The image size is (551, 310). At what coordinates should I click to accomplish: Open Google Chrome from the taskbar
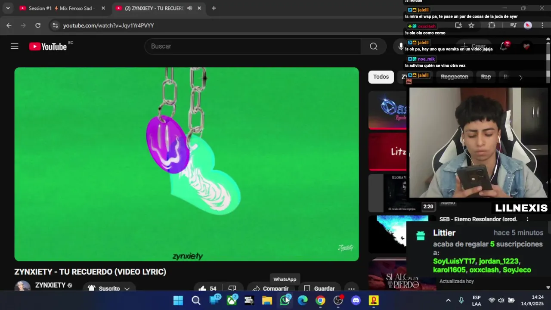tap(320, 300)
